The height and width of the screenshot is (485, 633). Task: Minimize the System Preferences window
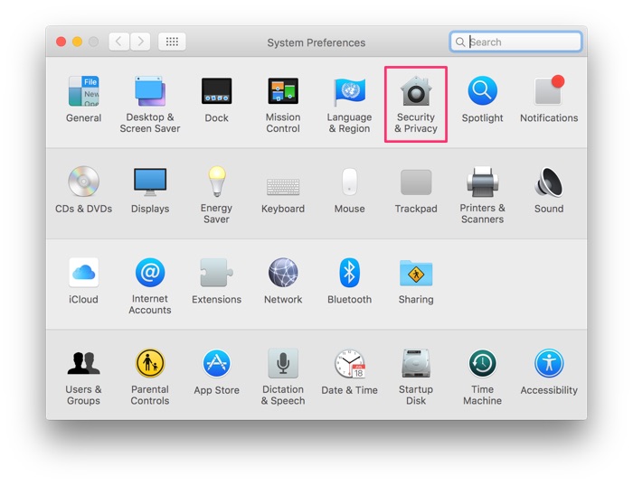tap(77, 42)
